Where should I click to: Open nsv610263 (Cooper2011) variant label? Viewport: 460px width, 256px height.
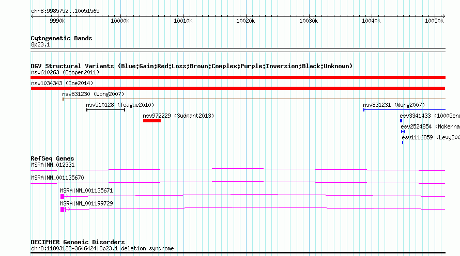[65, 72]
